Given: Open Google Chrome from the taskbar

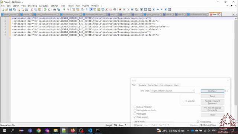Looking at the screenshot, I should [x=39, y=131].
